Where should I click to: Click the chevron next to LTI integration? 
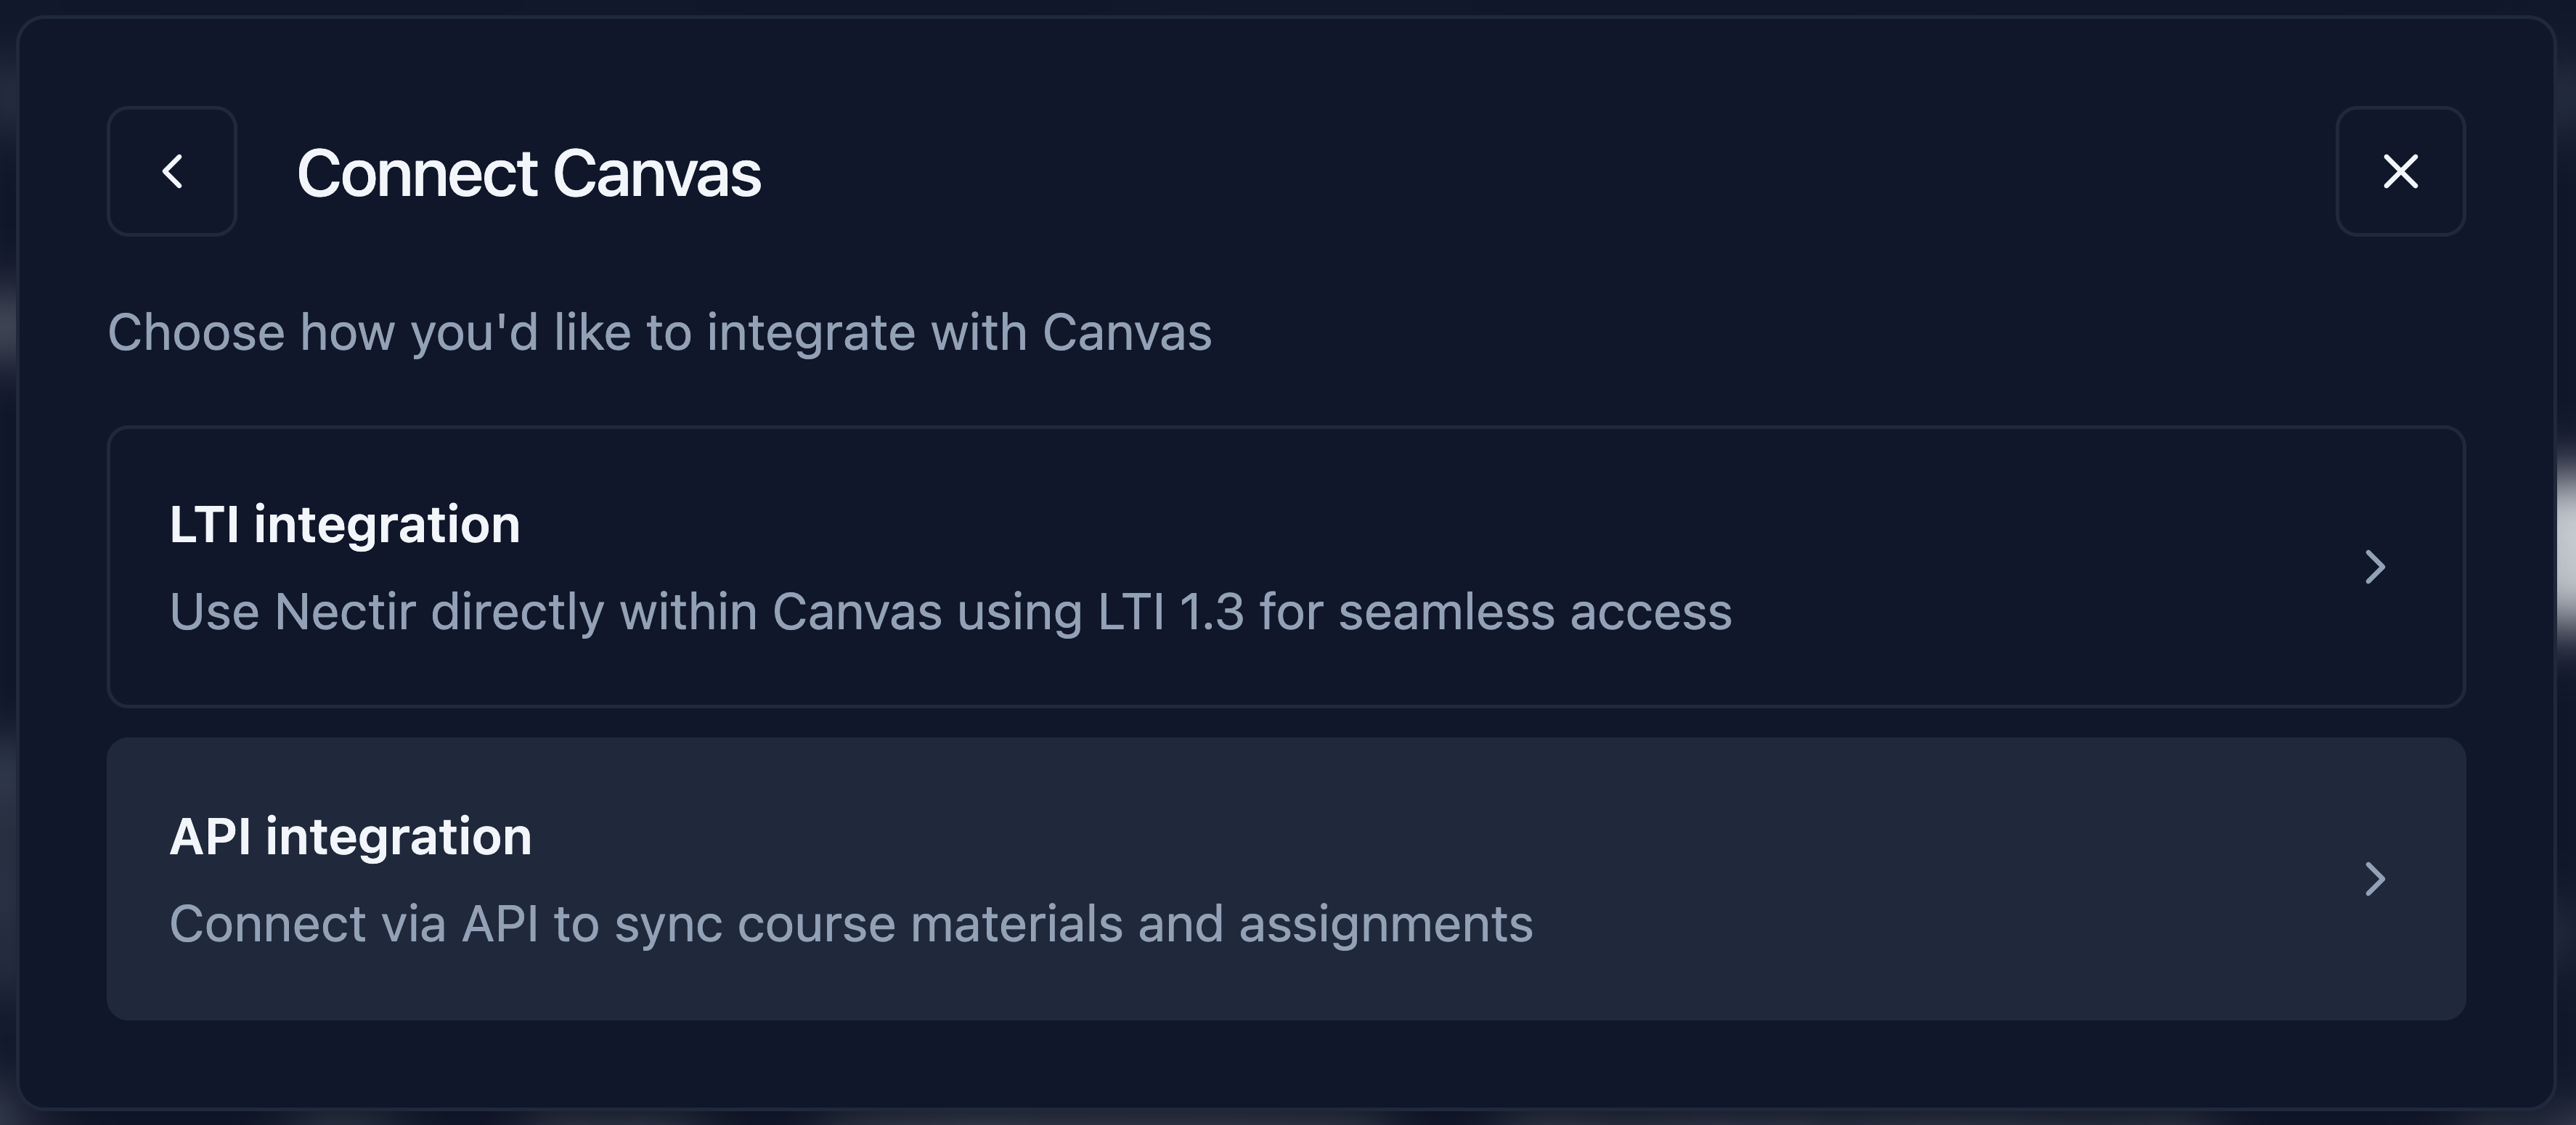coord(2376,567)
